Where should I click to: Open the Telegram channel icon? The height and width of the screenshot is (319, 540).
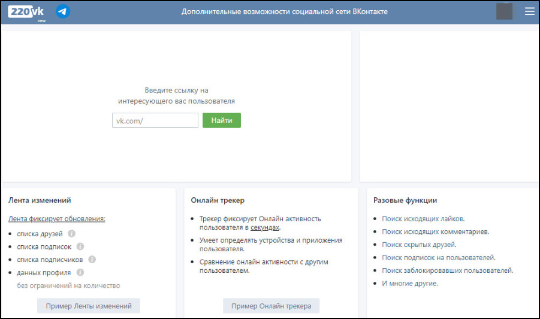click(x=62, y=11)
